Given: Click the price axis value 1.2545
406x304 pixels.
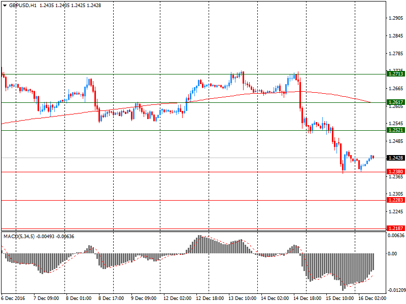Looking at the screenshot, I should click(x=396, y=124).
